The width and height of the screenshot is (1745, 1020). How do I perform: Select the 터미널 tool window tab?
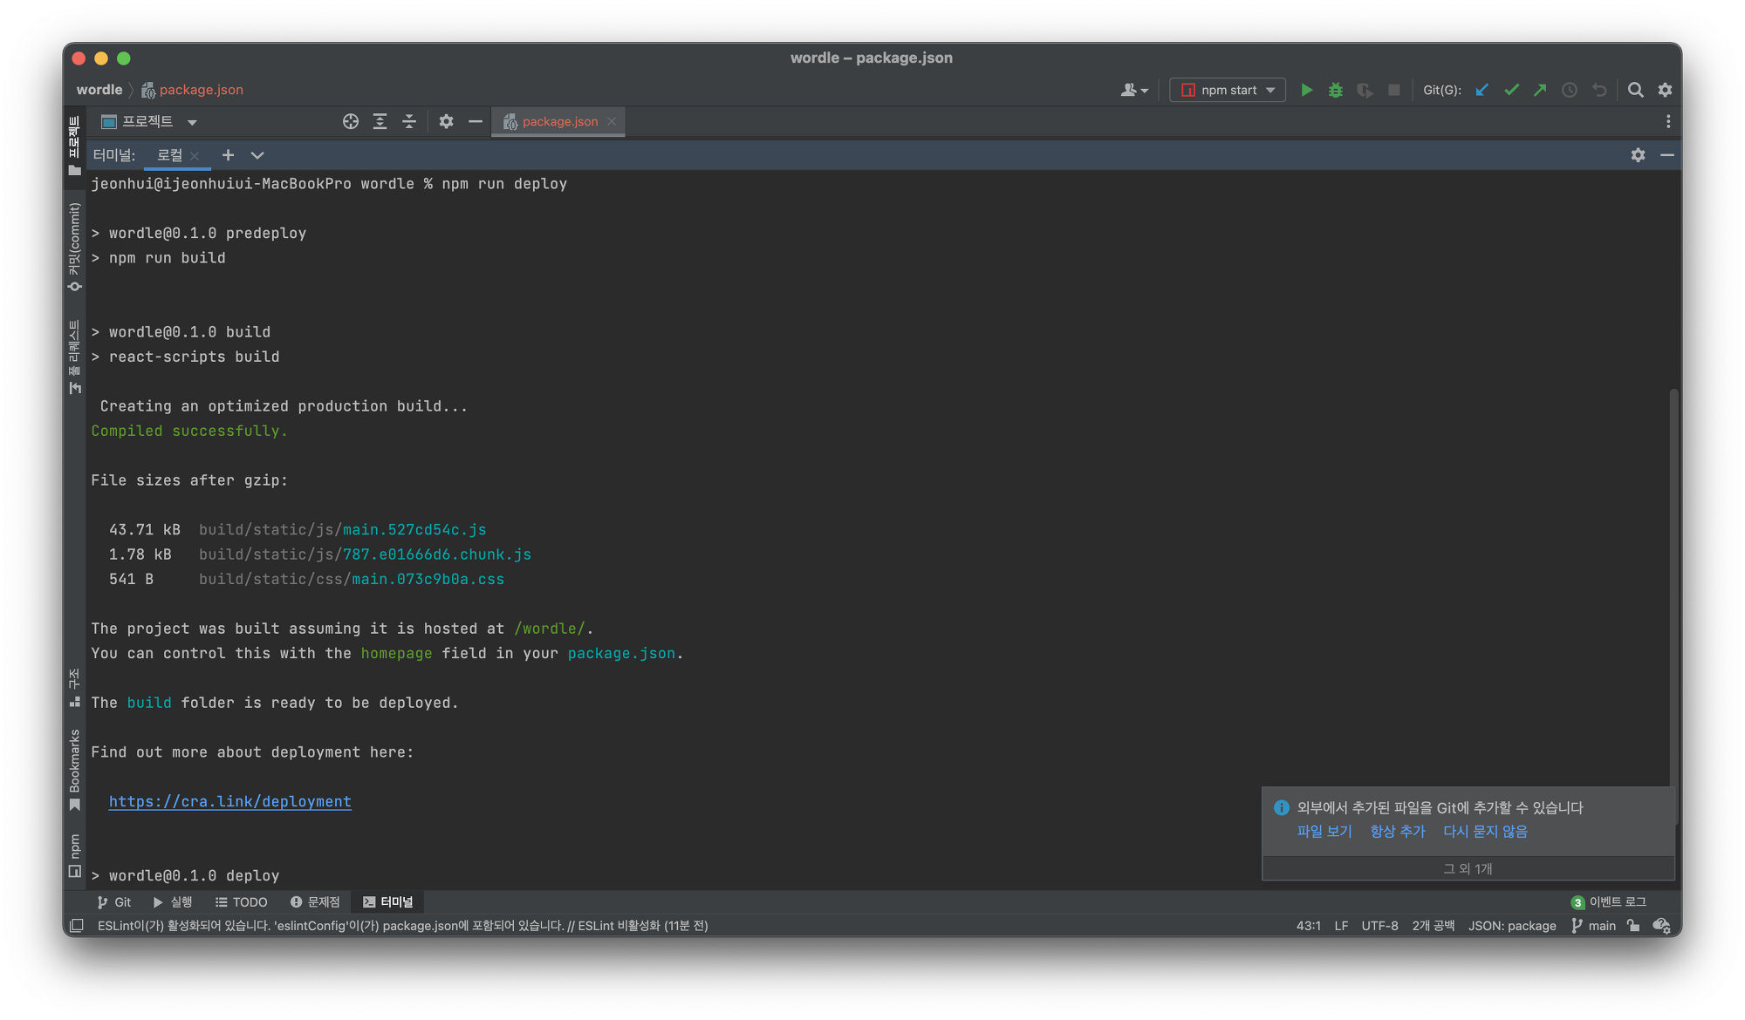[388, 902]
